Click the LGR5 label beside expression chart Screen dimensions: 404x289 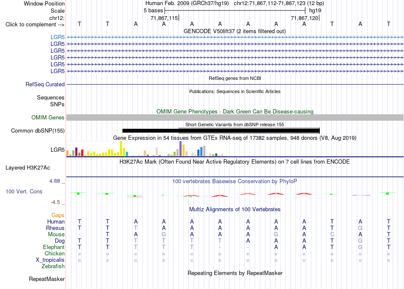pos(57,150)
